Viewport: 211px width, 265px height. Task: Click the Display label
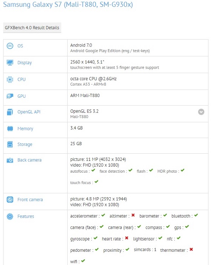pyautogui.click(x=25, y=63)
